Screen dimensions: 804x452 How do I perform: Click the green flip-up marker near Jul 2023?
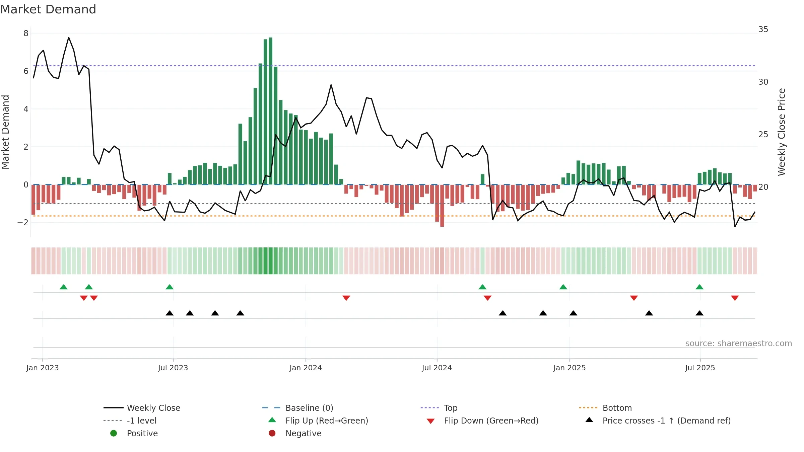170,287
